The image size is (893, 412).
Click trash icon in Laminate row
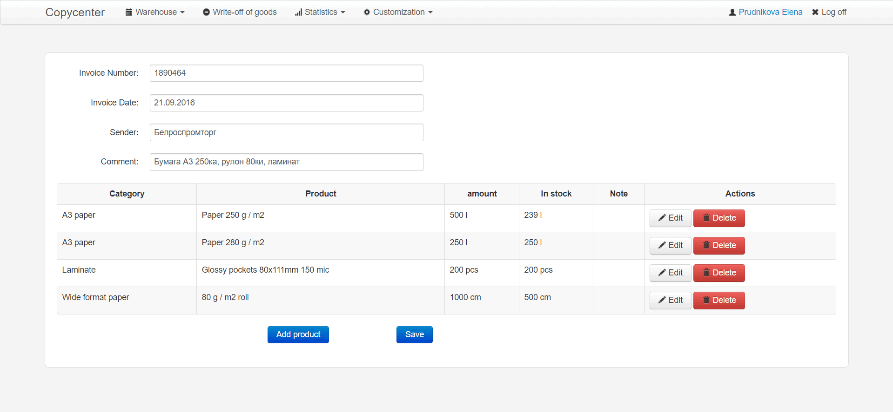(x=706, y=272)
